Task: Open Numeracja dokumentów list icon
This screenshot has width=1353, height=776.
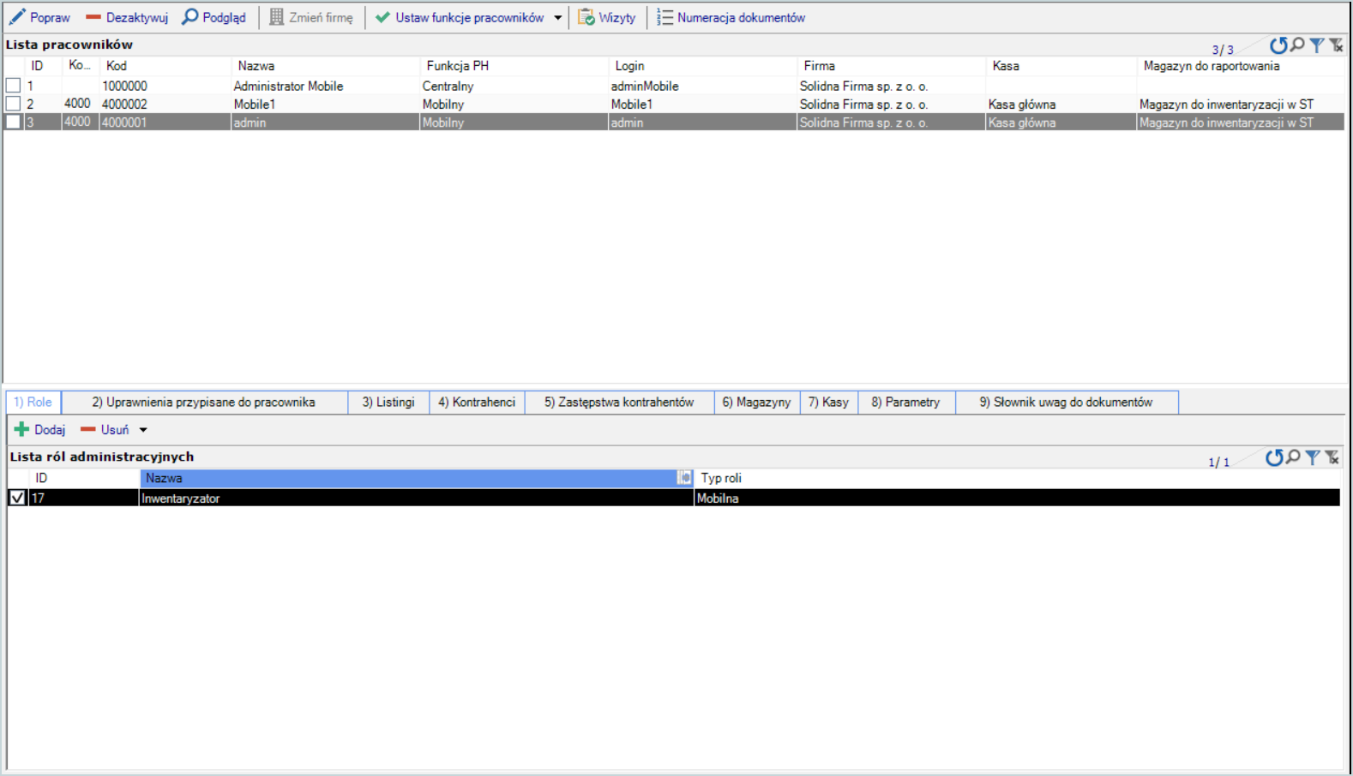Action: [x=664, y=17]
